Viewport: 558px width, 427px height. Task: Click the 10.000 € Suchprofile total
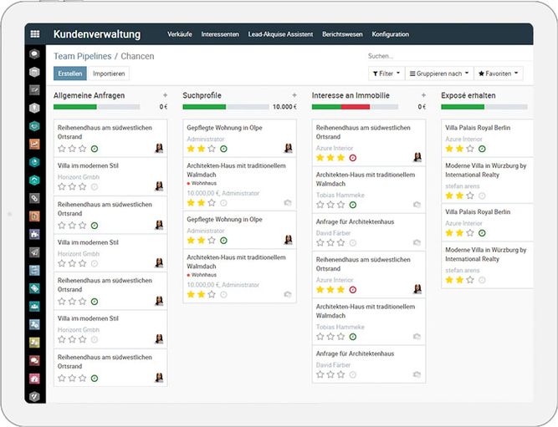pos(284,107)
